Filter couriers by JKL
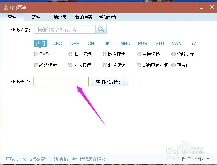The height and width of the screenshot is (165, 217). [108, 44]
